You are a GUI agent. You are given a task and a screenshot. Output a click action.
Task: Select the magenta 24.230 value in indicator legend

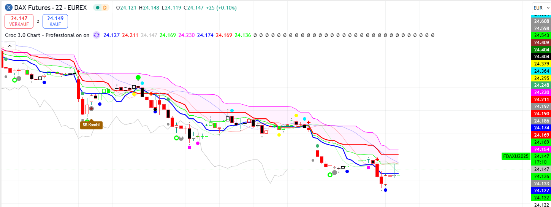[186, 35]
